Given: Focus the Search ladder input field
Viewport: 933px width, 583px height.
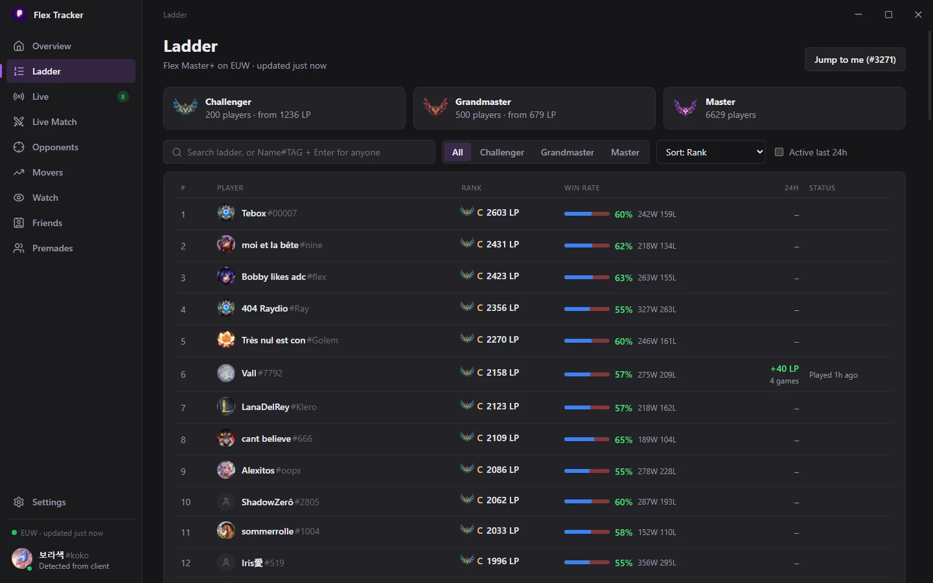Looking at the screenshot, I should (x=299, y=152).
